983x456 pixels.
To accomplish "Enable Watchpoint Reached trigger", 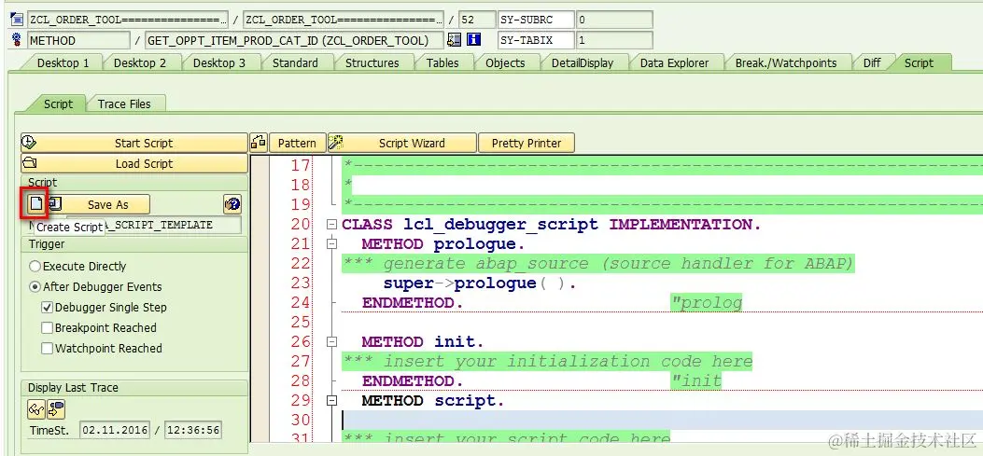I will [x=47, y=348].
